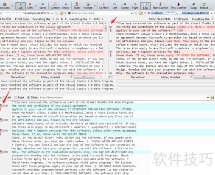Click the ancestor file path field
Image resolution: width=215 pixels, height=175 pixels.
(x=100, y=13)
